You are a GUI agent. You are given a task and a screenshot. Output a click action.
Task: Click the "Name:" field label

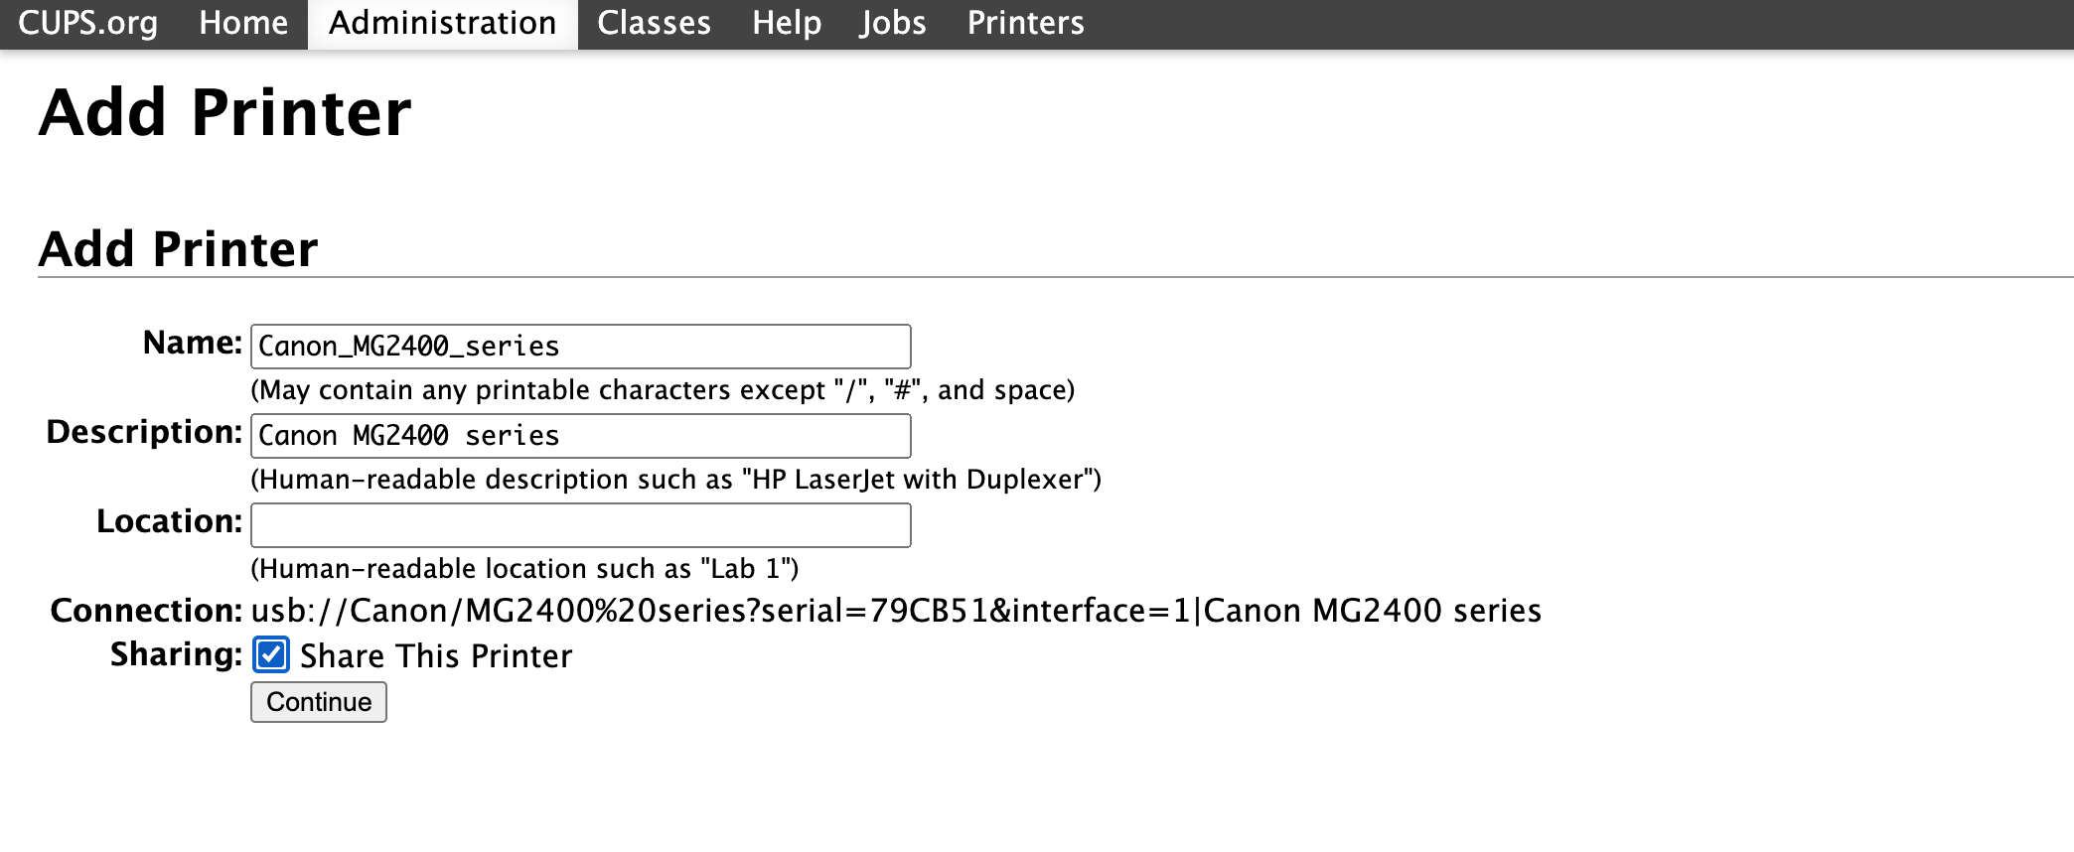click(193, 343)
